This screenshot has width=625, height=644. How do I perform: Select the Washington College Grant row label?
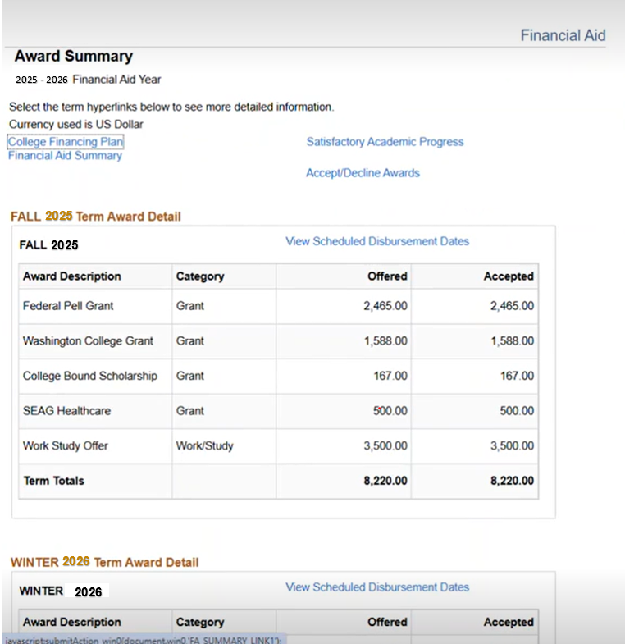coord(88,341)
